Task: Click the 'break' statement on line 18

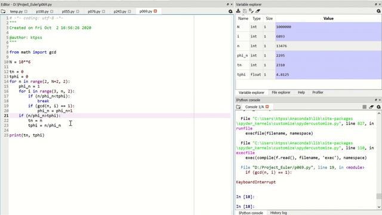Action: tap(44, 101)
